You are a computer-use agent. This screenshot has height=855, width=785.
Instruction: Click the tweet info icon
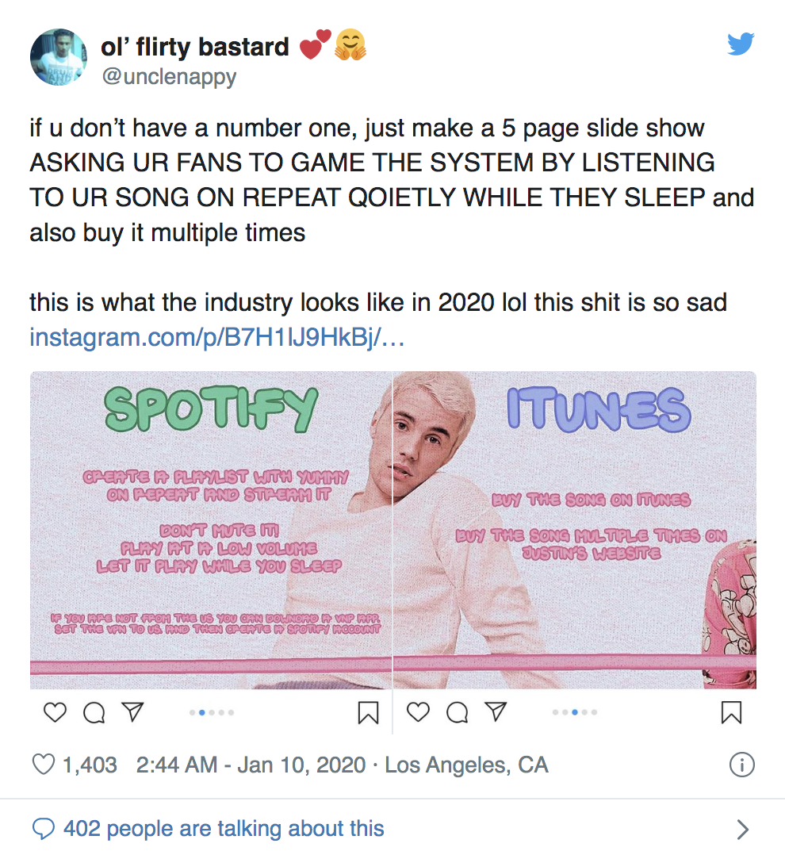point(741,765)
